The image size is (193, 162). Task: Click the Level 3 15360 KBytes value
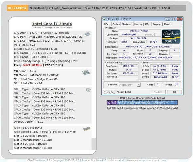pos(160,77)
